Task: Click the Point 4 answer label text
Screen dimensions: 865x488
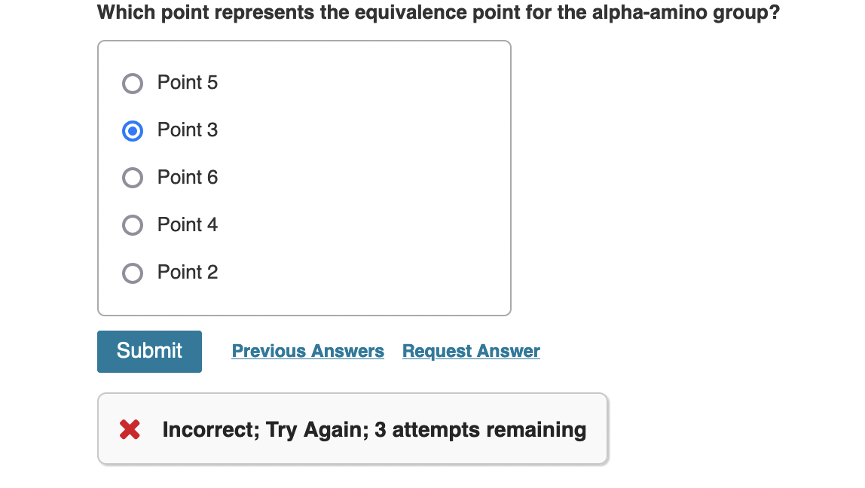Action: tap(187, 225)
